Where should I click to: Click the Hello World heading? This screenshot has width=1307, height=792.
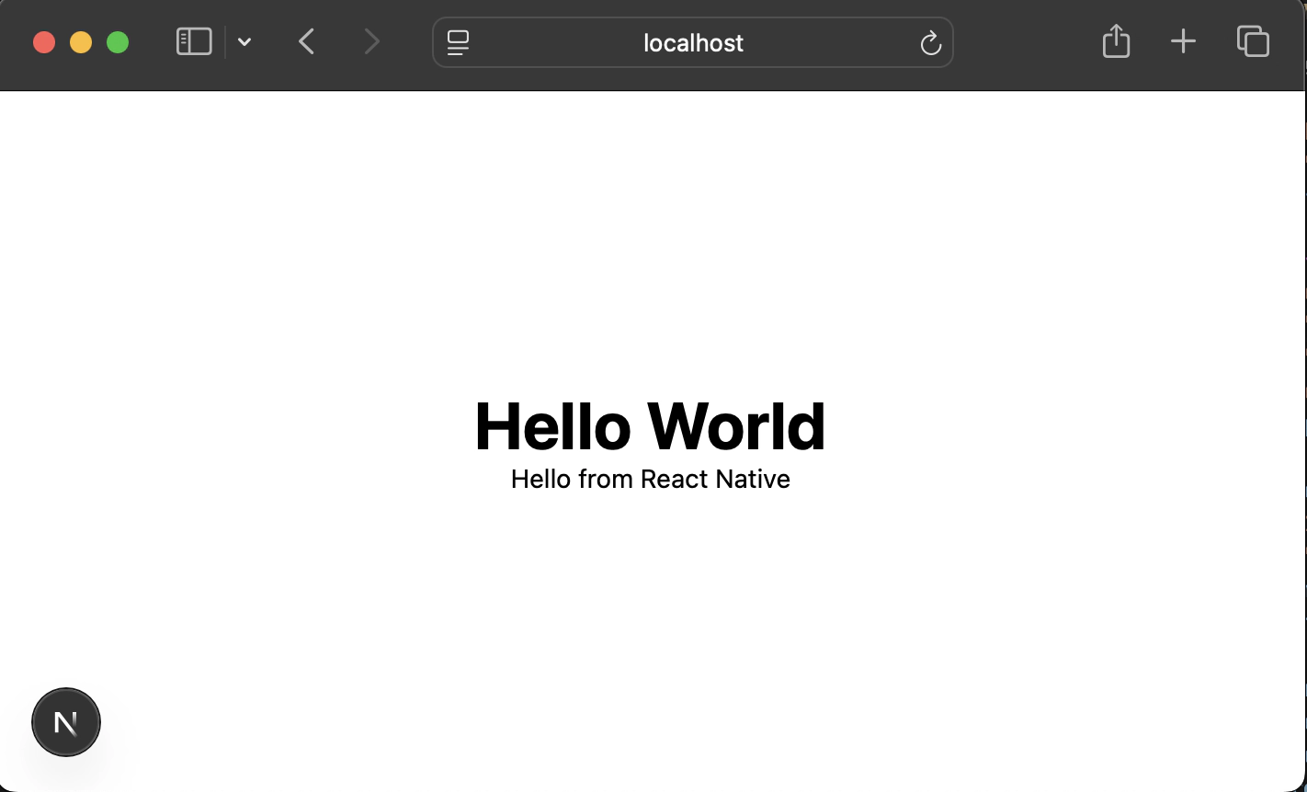(650, 425)
